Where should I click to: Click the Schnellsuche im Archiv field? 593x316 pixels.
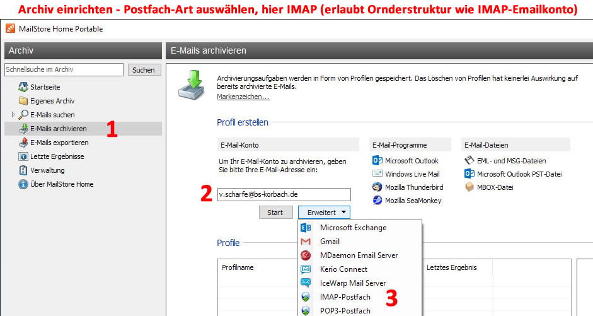click(64, 69)
